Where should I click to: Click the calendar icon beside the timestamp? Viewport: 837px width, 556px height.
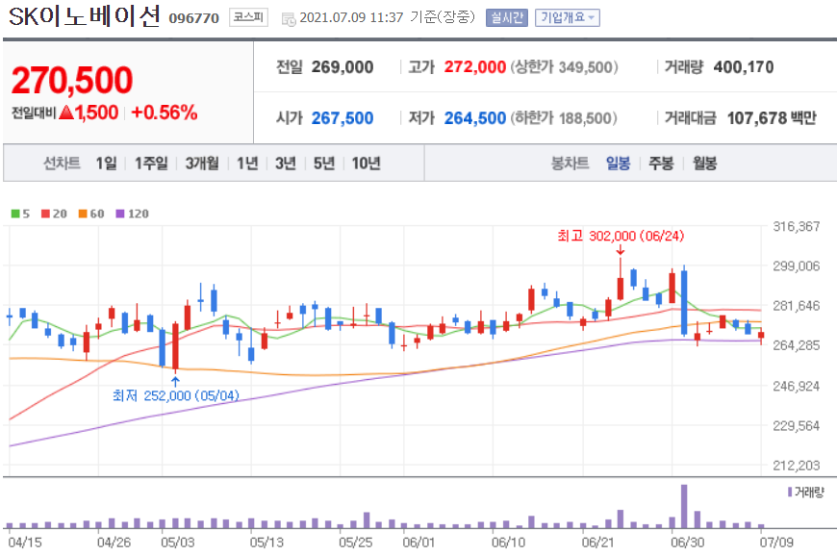[289, 20]
